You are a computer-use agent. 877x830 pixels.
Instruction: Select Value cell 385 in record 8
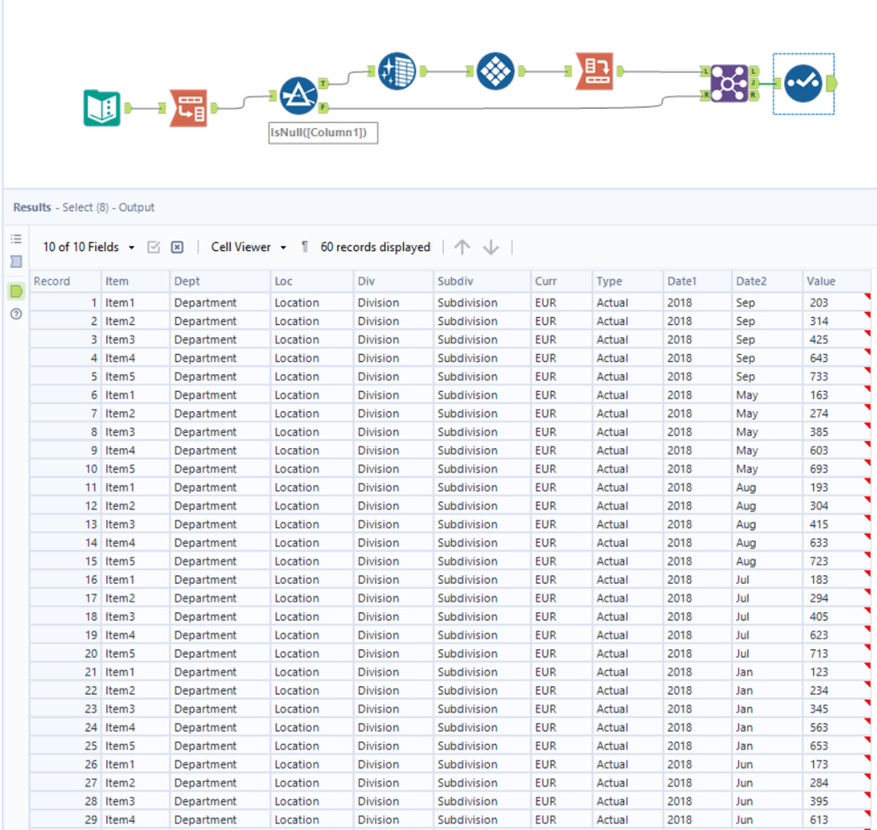tap(836, 432)
